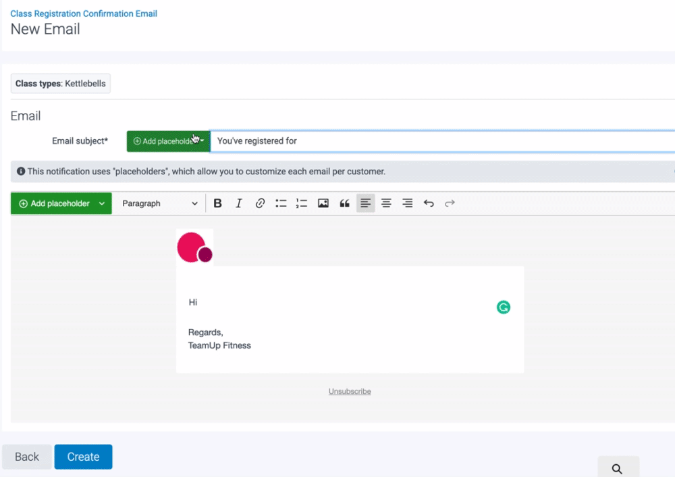Add a block quote

tap(344, 203)
